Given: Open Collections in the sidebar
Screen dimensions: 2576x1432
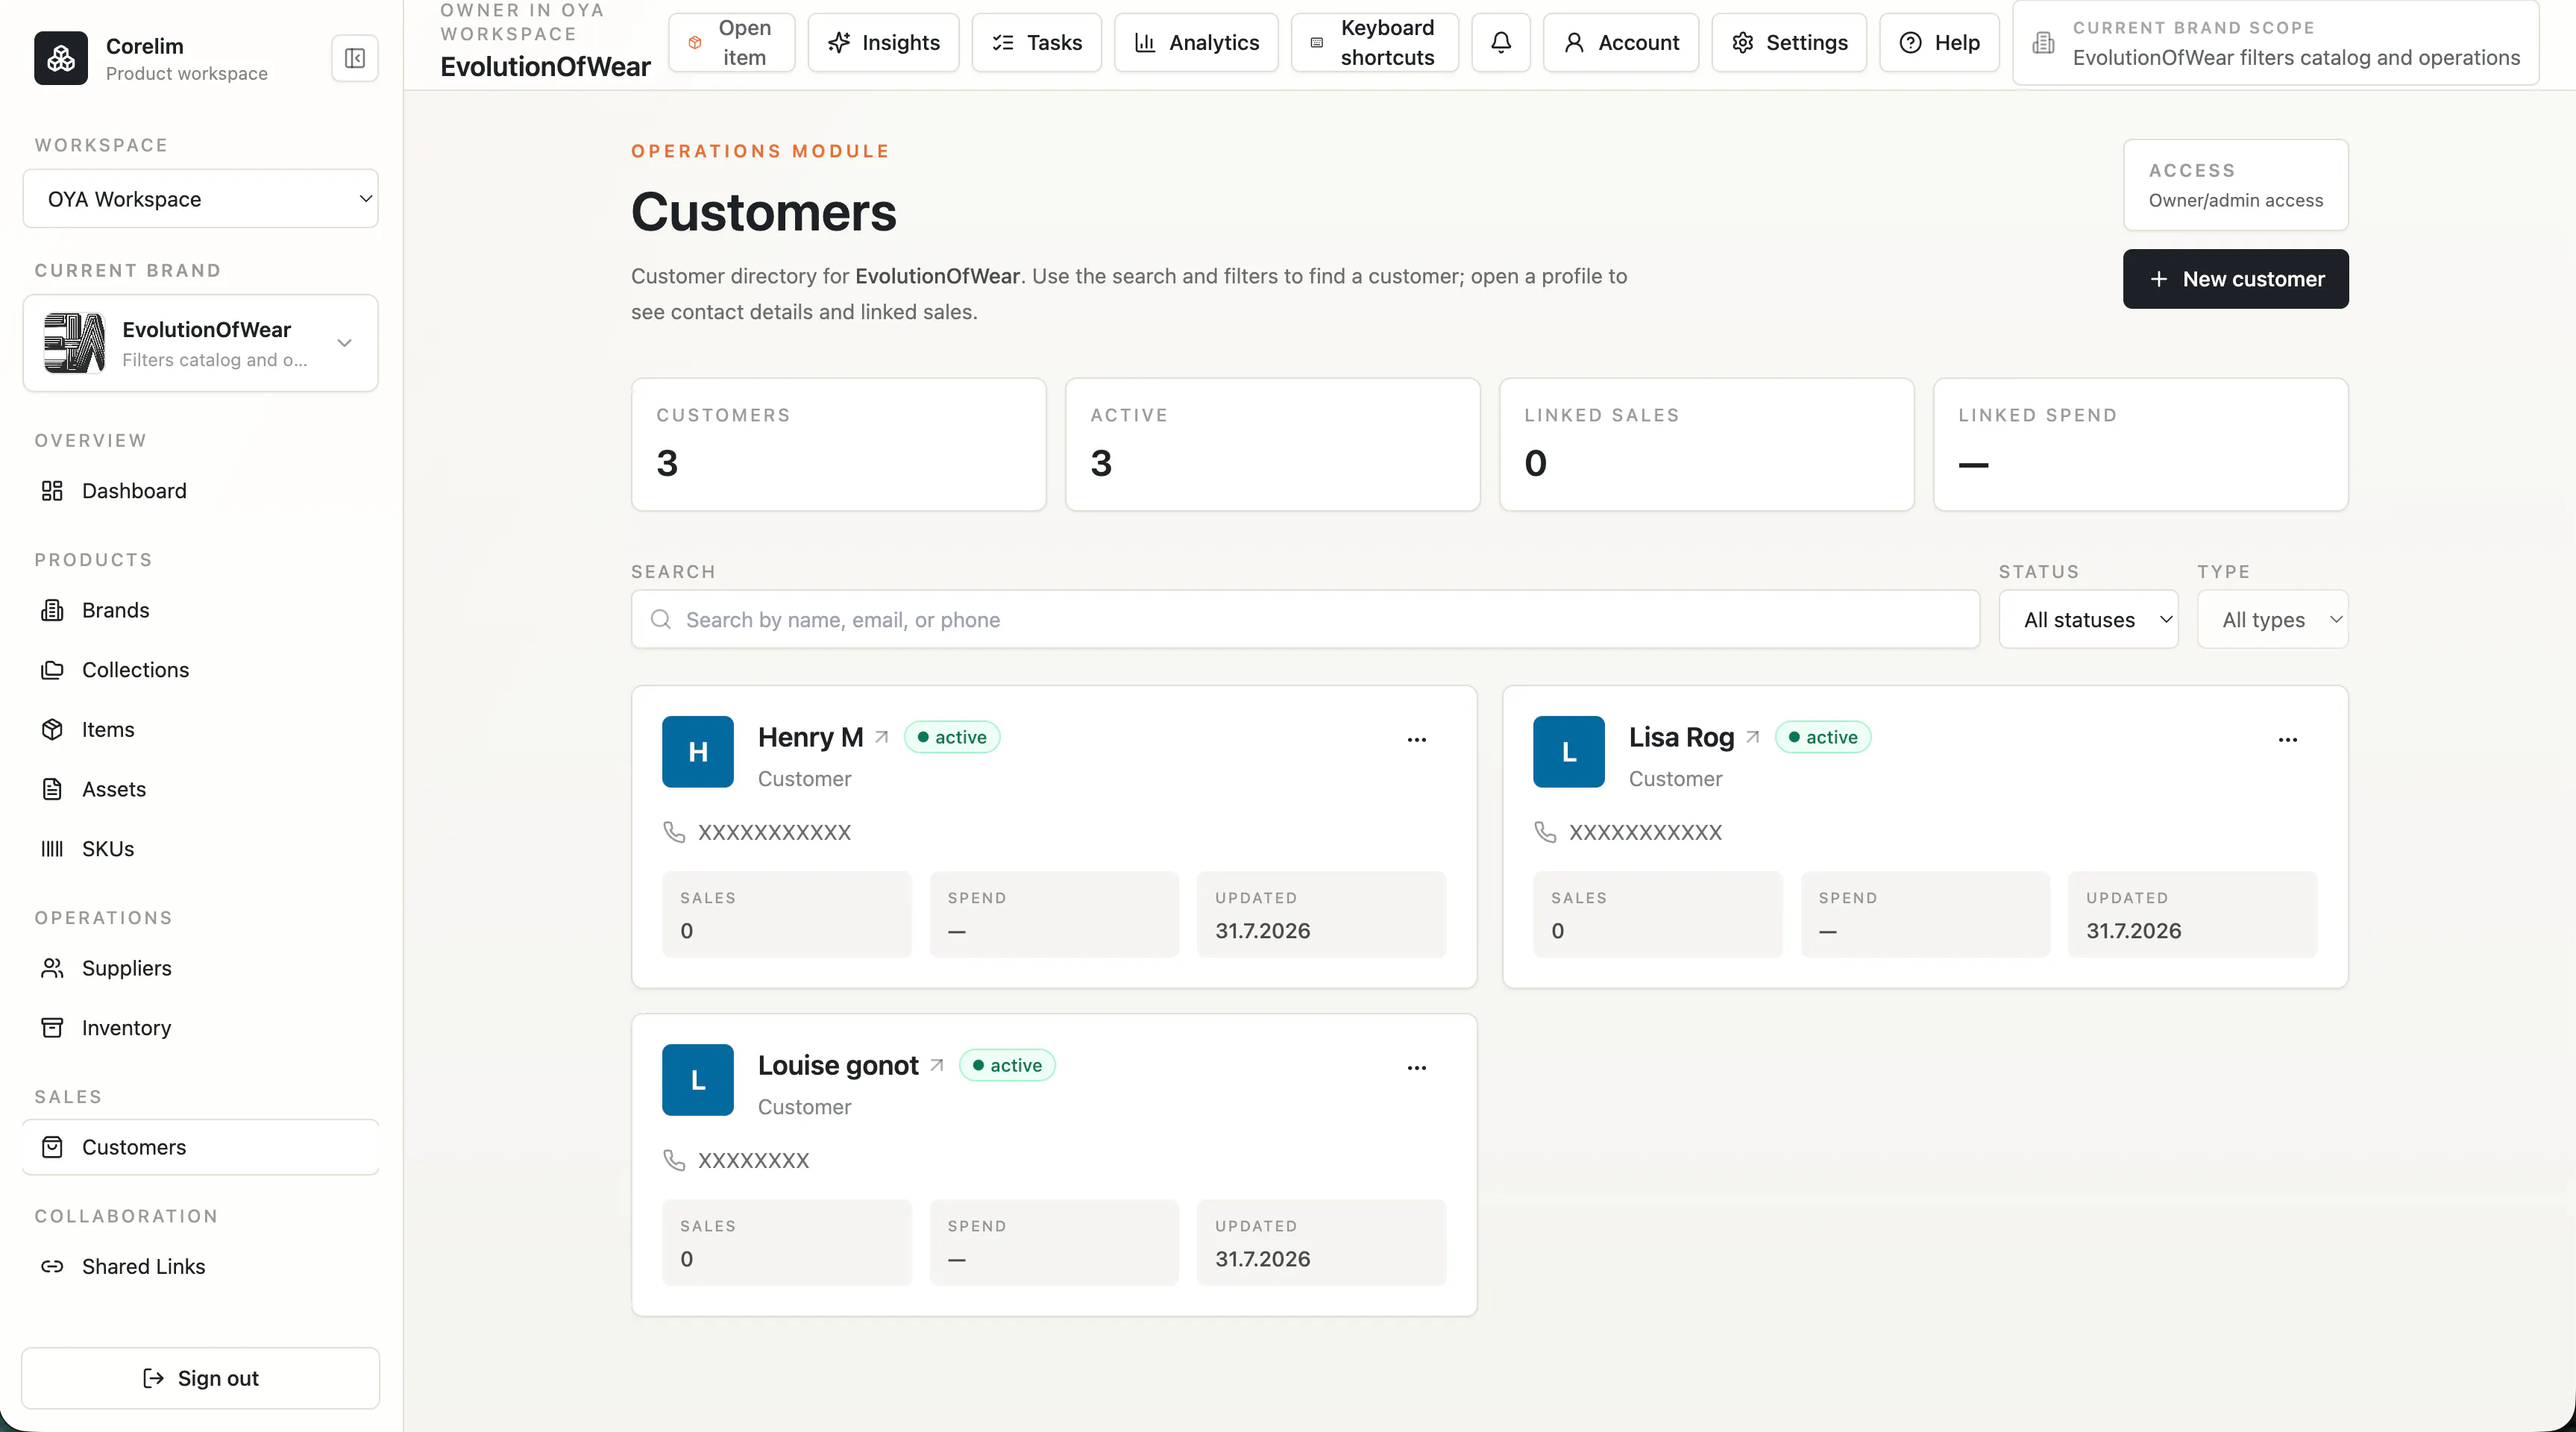Looking at the screenshot, I should tap(200, 670).
